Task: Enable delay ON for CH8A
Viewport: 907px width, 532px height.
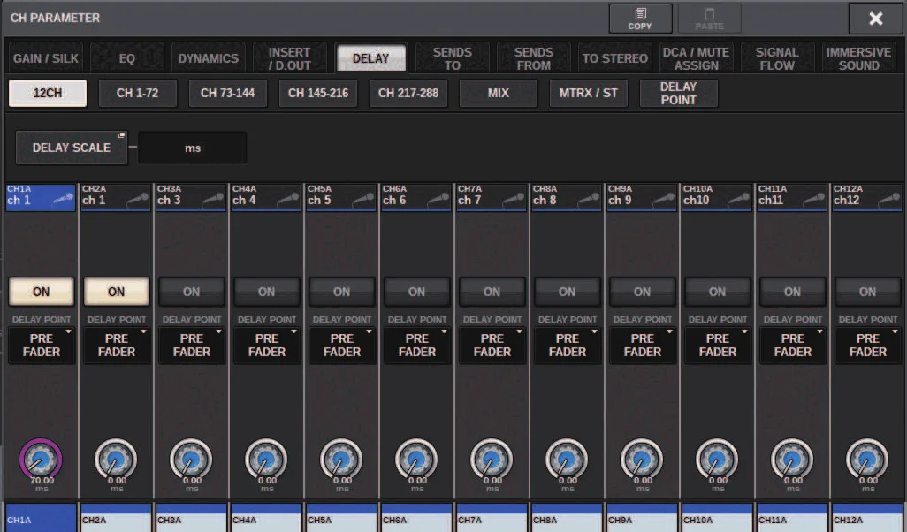Action: (x=568, y=292)
